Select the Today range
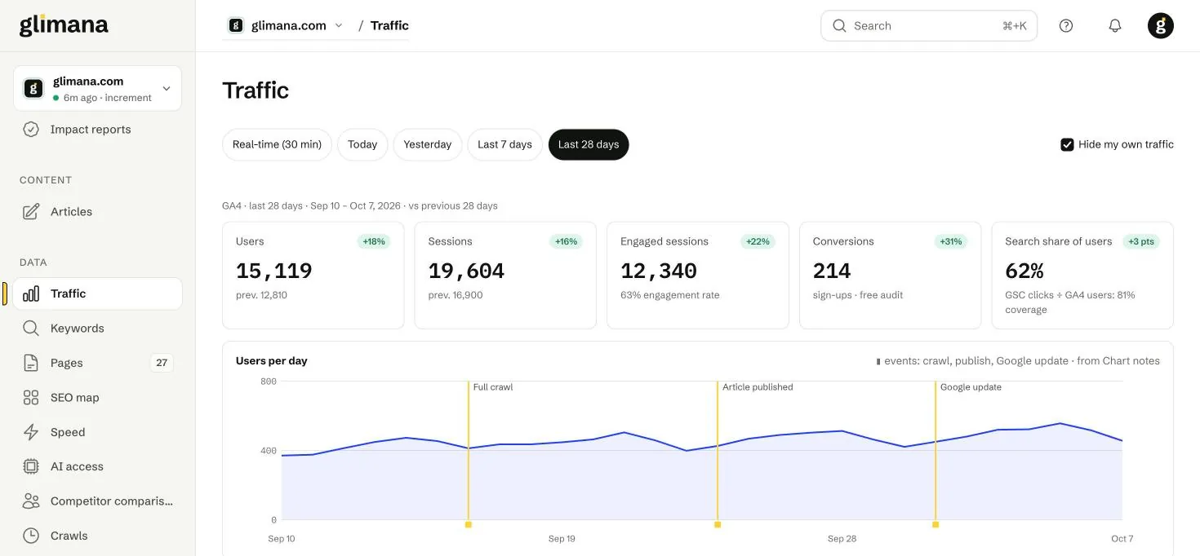Screen dimensions: 1200x556 362,144
